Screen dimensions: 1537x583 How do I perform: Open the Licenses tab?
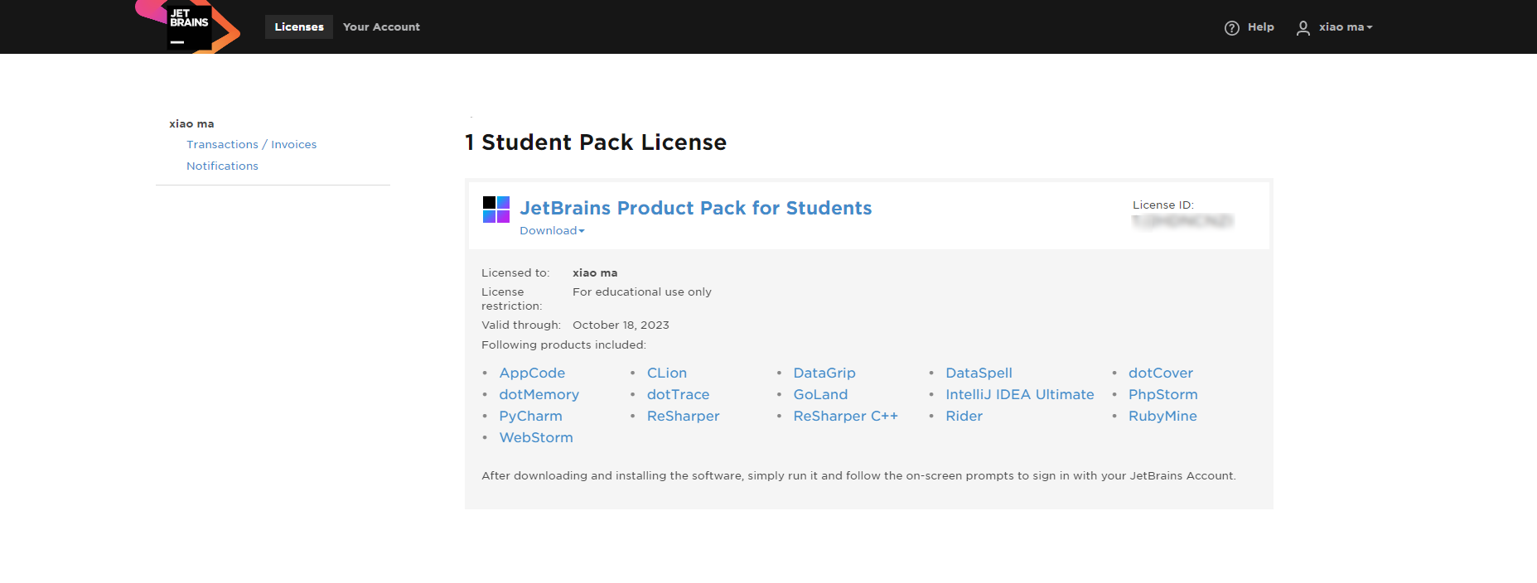pyautogui.click(x=299, y=26)
